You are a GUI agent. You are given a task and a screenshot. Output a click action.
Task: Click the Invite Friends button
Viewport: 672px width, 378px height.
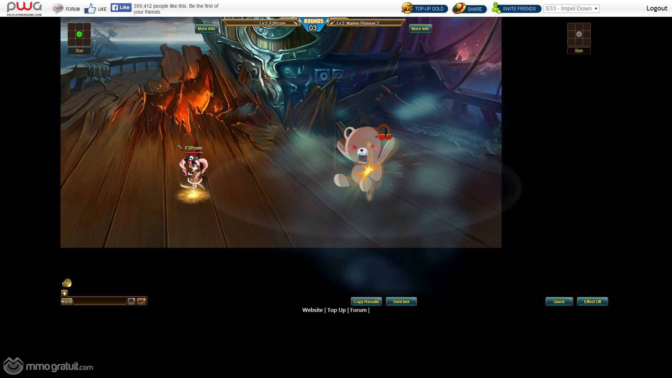516,8
